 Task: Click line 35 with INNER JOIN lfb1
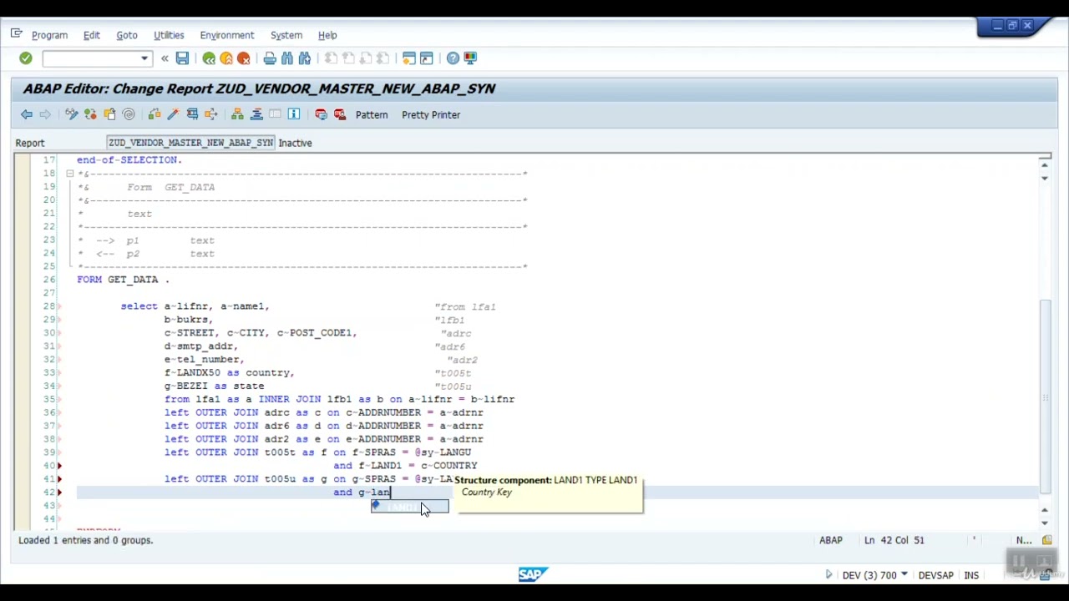tap(339, 399)
